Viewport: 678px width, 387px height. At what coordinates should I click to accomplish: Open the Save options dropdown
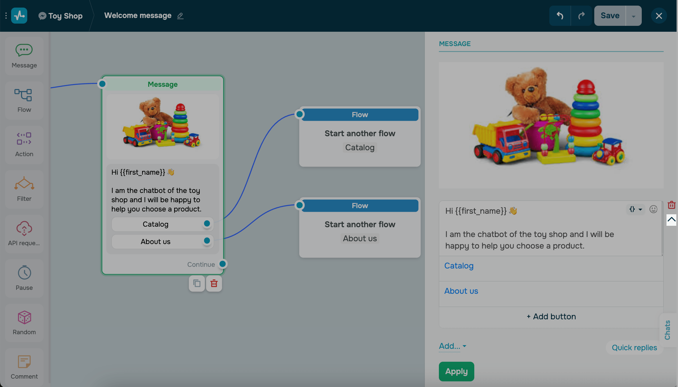click(x=633, y=15)
